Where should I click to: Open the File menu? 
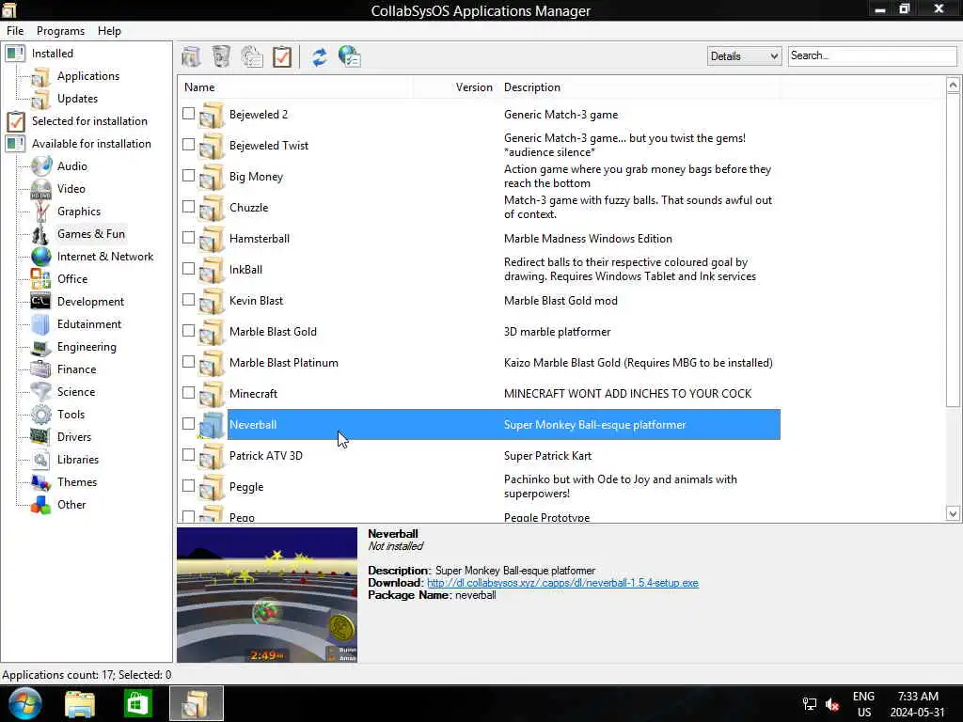(x=15, y=31)
